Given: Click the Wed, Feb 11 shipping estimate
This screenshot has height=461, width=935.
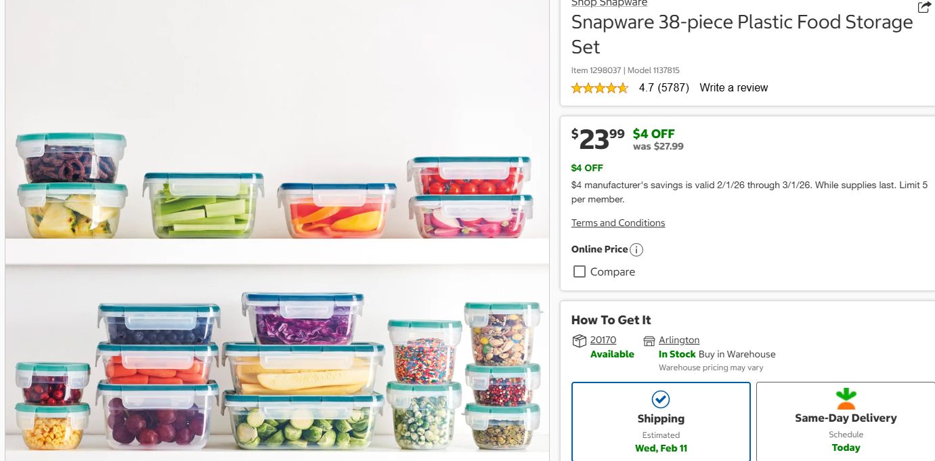Looking at the screenshot, I should (661, 447).
